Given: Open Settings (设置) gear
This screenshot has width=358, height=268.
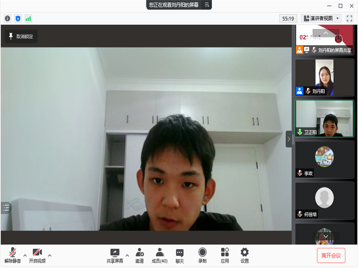Looking at the screenshot, I should click(244, 255).
